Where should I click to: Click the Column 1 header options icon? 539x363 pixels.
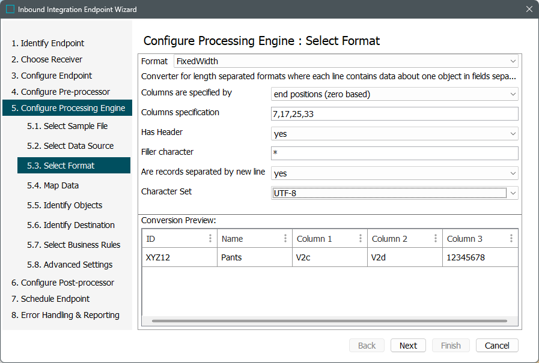(x=361, y=239)
